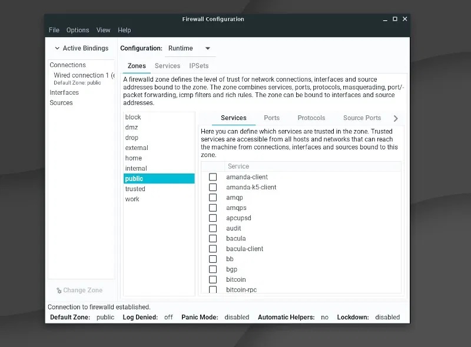Click Interfaces in the left sidebar

[64, 92]
